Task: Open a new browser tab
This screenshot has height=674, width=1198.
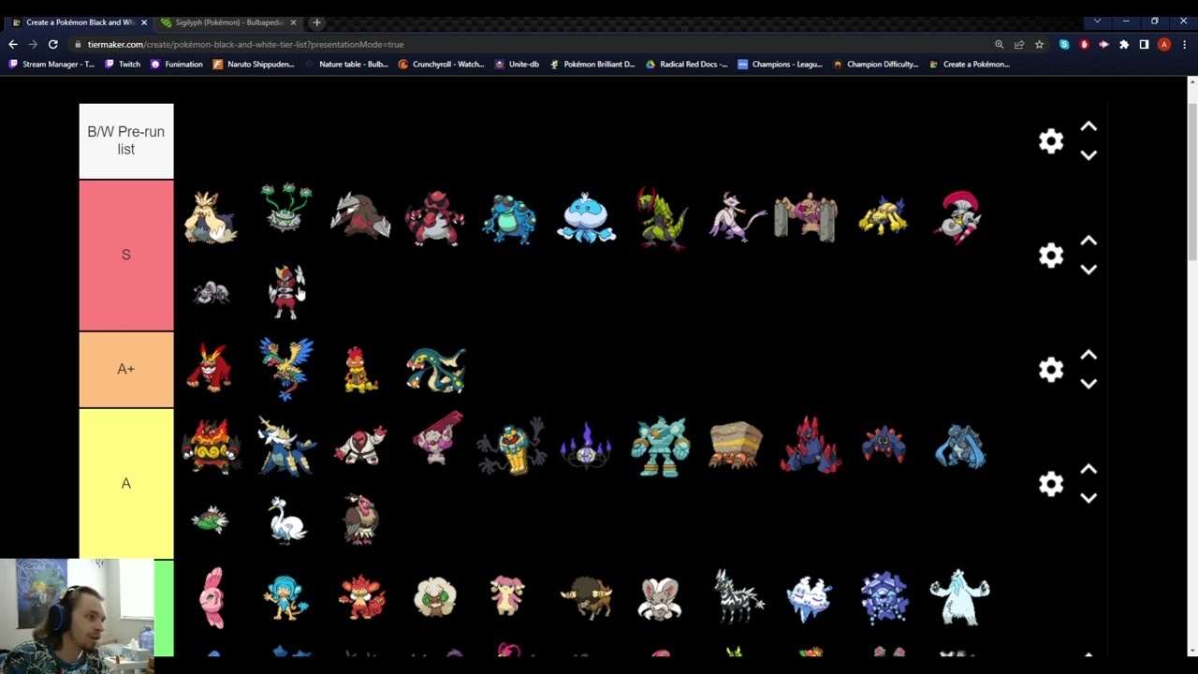Action: pos(316,22)
